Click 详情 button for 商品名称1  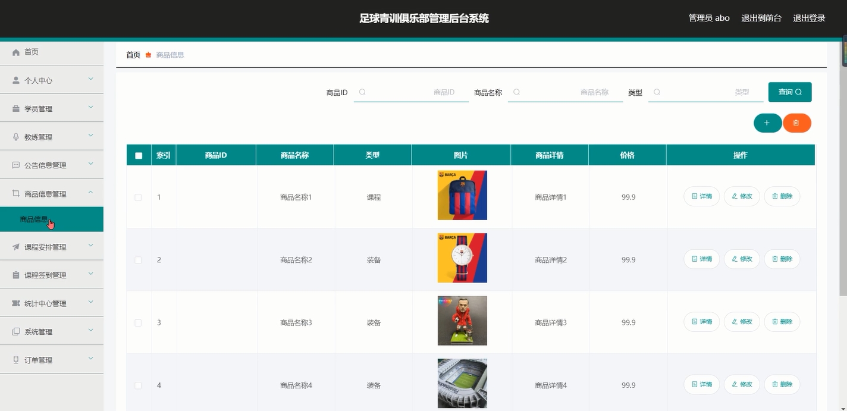[702, 196]
